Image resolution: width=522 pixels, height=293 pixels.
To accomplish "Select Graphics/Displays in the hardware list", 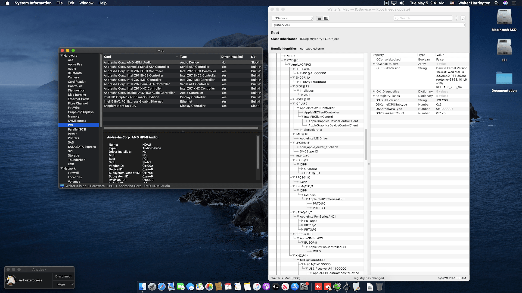I will click(x=80, y=112).
